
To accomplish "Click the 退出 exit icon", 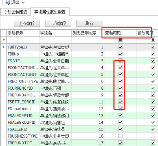I will [x=7, y=2].
